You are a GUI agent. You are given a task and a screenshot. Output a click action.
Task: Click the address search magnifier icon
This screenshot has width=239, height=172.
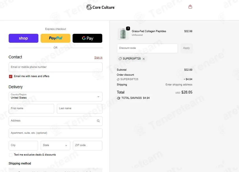[x=98, y=121]
